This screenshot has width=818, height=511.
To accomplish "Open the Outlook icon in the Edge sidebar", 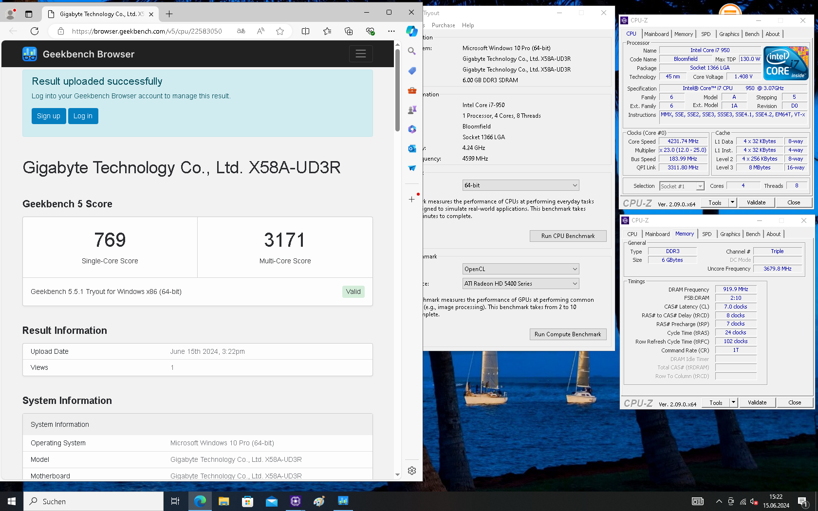I will pyautogui.click(x=412, y=148).
